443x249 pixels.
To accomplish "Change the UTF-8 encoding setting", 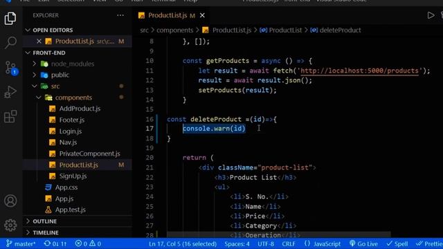I will coord(266,243).
